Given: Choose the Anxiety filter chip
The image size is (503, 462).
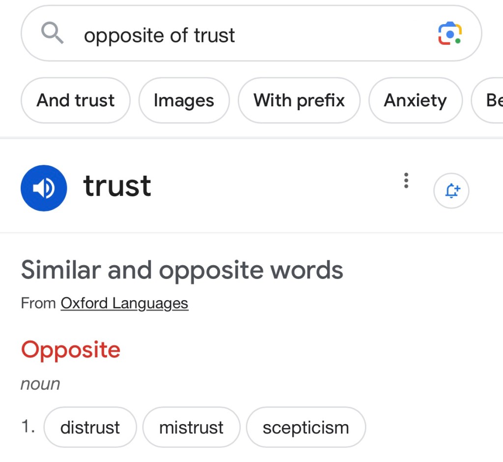Looking at the screenshot, I should tap(415, 100).
